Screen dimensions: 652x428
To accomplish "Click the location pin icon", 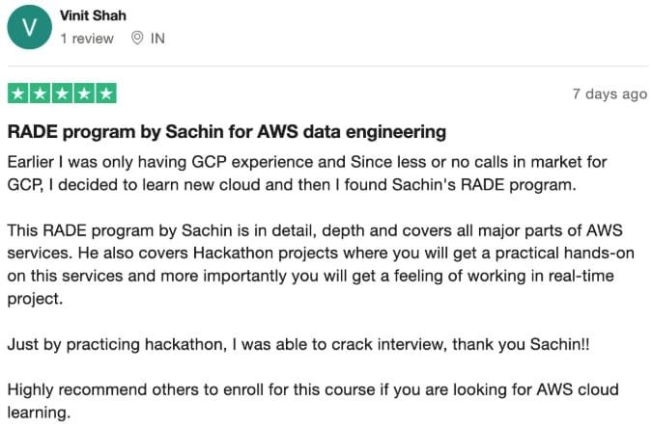I will click(137, 39).
